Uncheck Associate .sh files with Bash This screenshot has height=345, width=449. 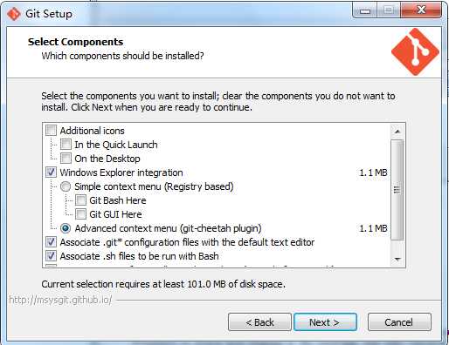click(51, 256)
